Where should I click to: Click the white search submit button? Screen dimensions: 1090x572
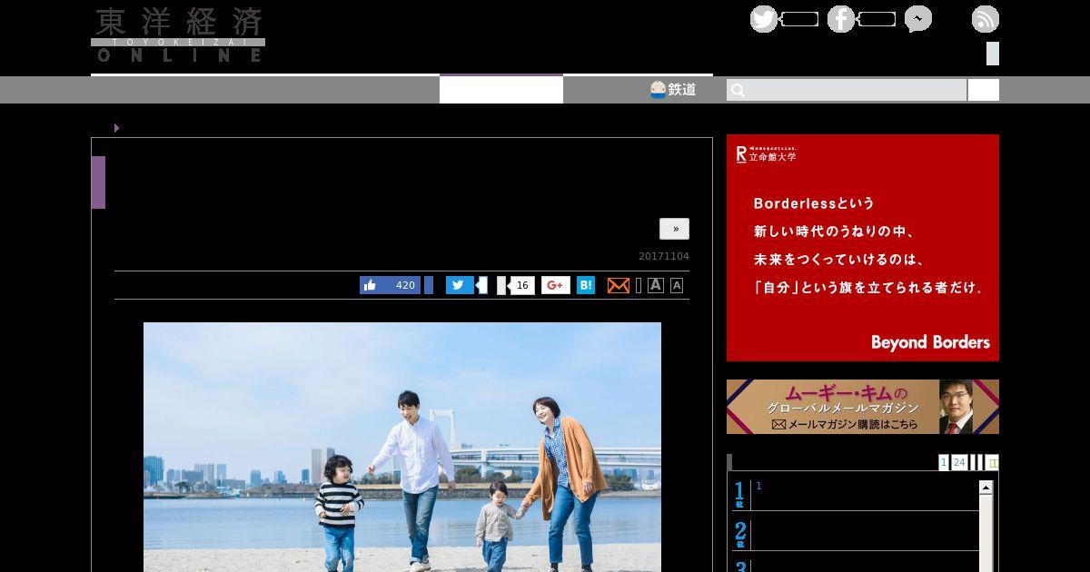coord(984,90)
